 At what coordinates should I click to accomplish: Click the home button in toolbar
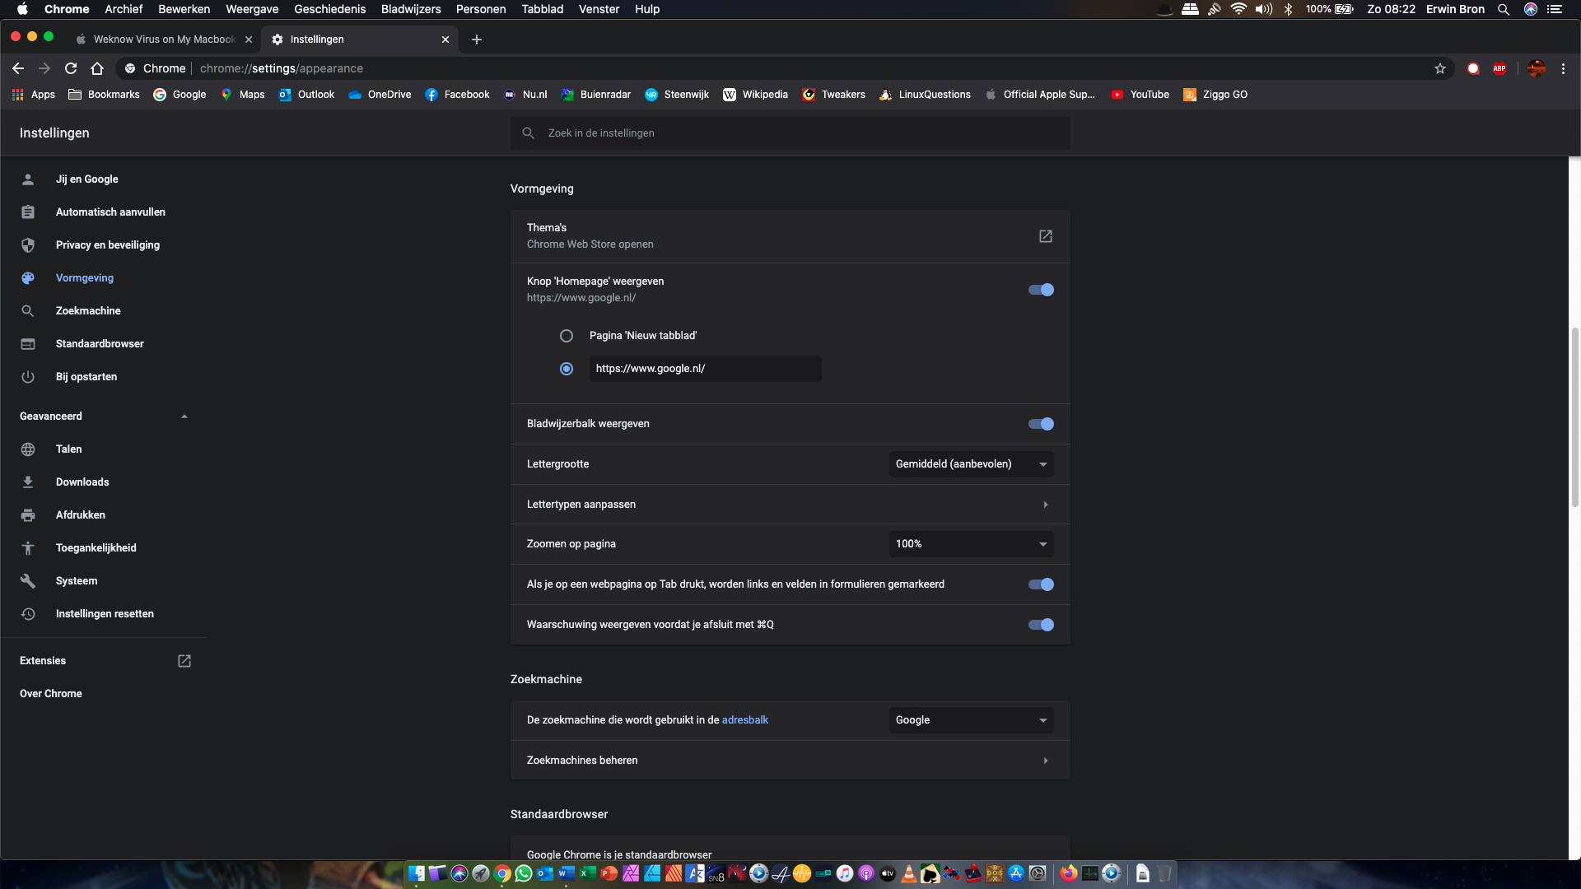pos(97,68)
